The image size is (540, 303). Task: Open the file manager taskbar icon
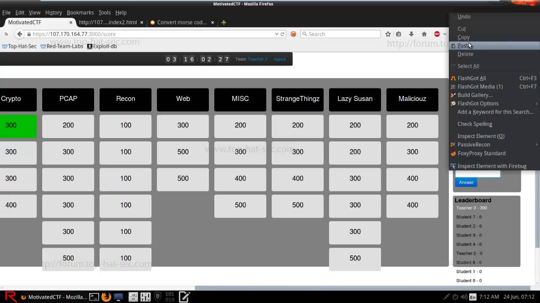pyautogui.click(x=133, y=297)
